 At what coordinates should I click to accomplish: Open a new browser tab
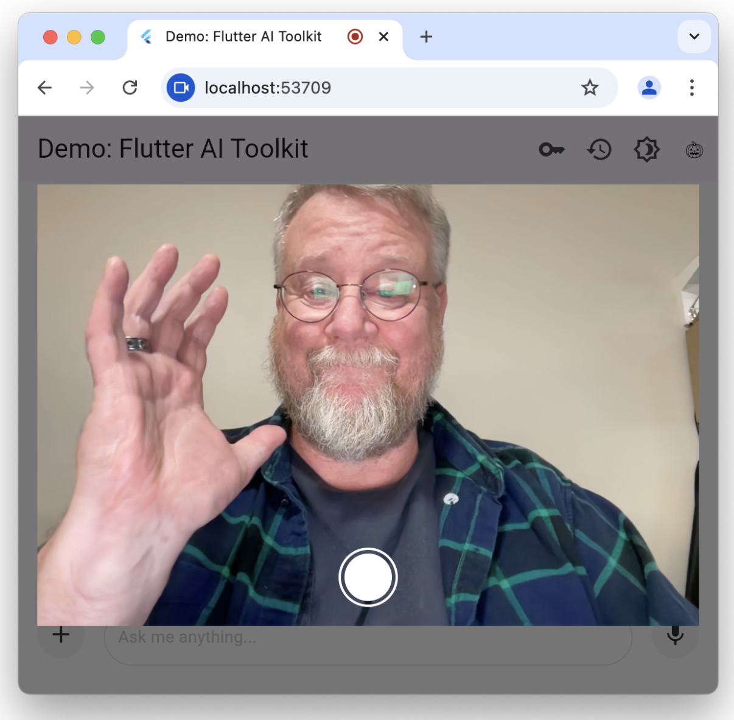425,37
